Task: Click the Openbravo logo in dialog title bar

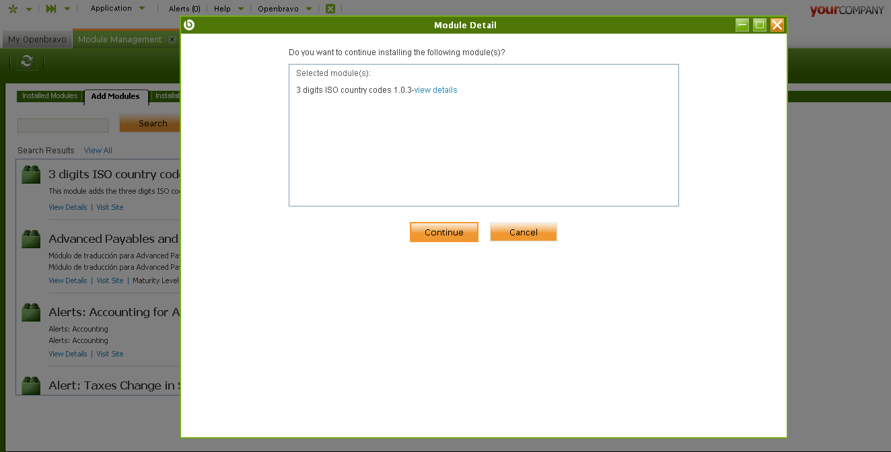Action: (x=189, y=25)
